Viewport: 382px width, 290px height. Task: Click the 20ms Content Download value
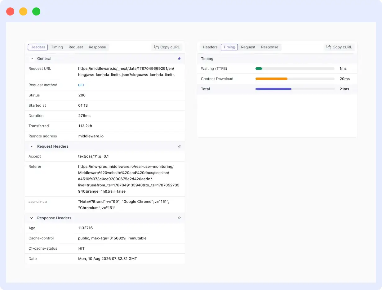tap(344, 79)
